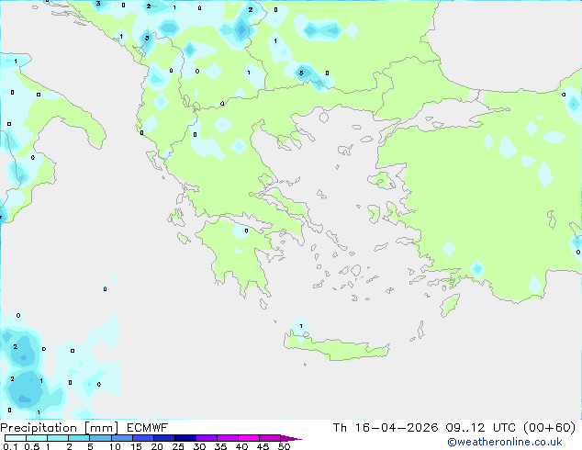Click the '25' legend scale label

pos(178,446)
